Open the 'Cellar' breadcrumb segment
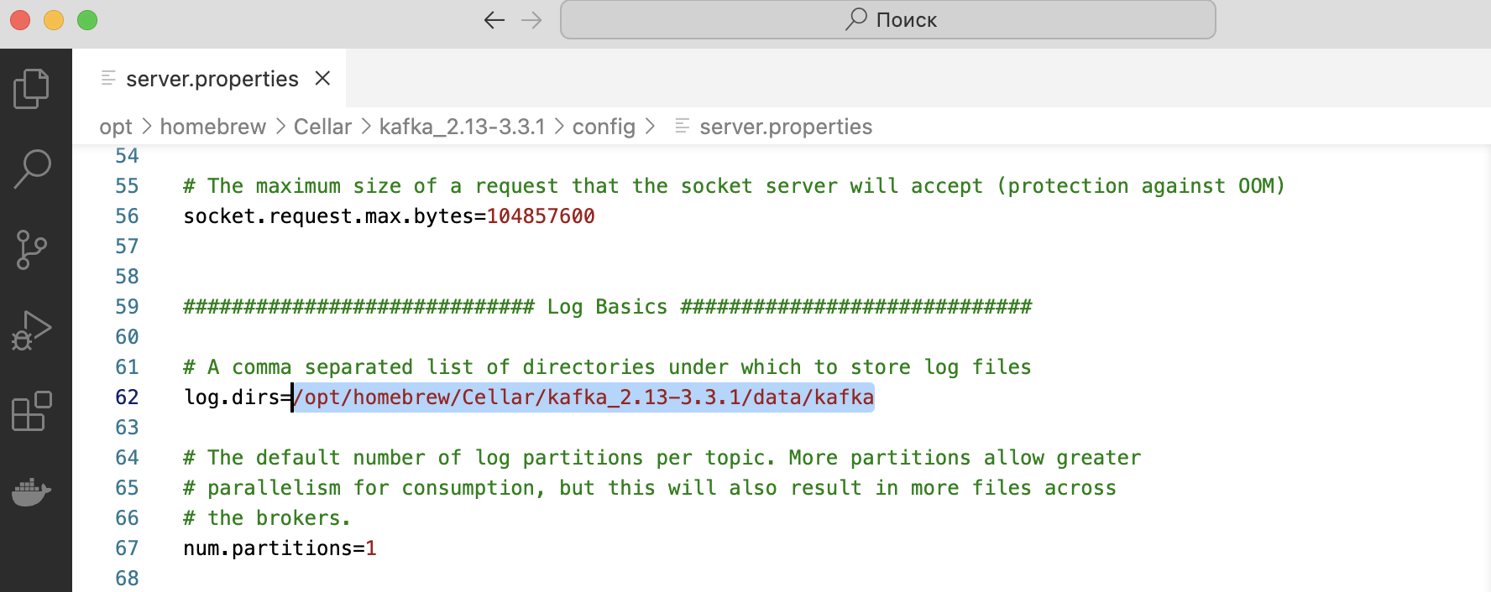This screenshot has height=592, width=1491. [x=322, y=127]
